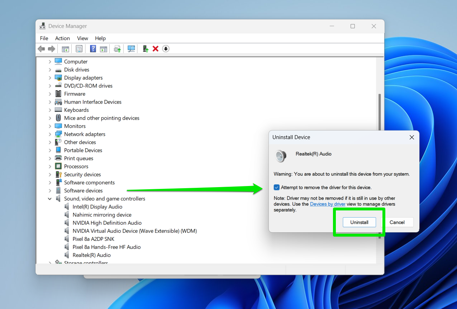457x309 pixels.
Task: Click the Disable device down-arrow icon
Action: (x=166, y=49)
